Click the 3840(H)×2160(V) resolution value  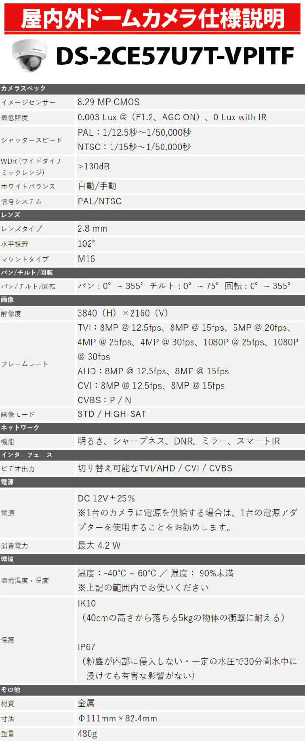[123, 313]
